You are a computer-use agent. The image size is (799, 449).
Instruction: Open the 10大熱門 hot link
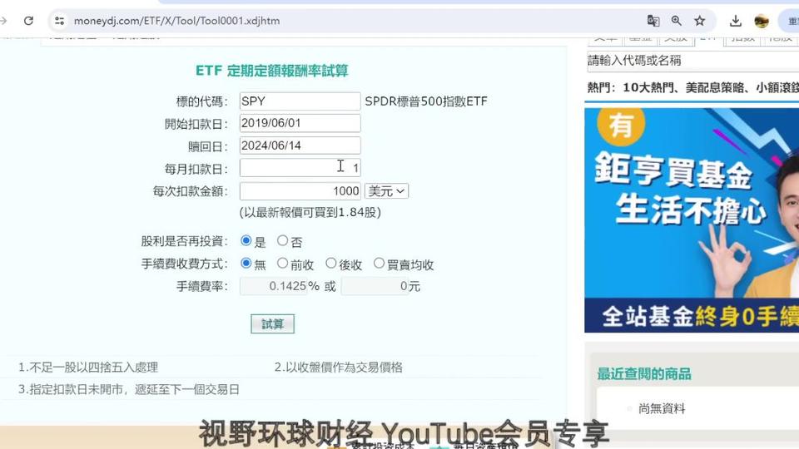[648, 87]
